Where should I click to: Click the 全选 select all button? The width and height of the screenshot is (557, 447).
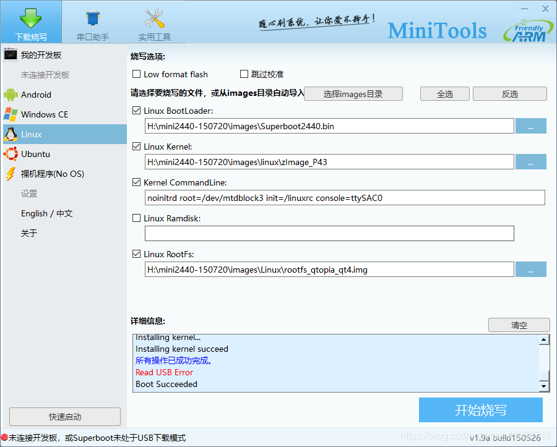[445, 94]
